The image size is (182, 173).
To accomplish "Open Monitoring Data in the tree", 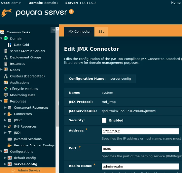I will point(23,95).
